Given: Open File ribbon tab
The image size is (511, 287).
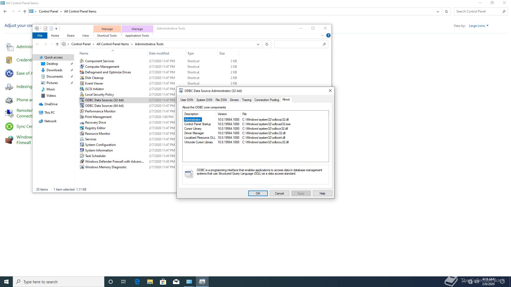Looking at the screenshot, I should pyautogui.click(x=40, y=36).
